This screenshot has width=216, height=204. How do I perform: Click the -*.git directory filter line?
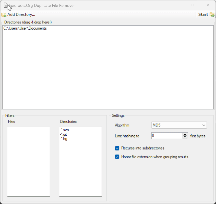[63, 134]
